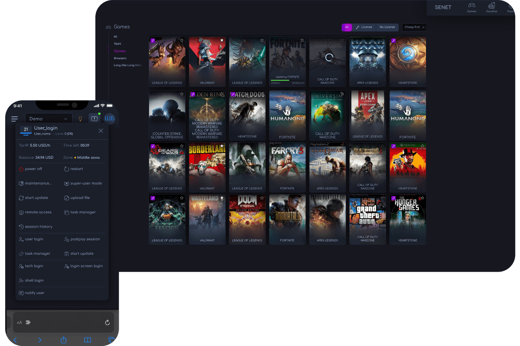Tap the Safari address bar field
The width and height of the screenshot is (520, 346).
pyautogui.click(x=64, y=323)
